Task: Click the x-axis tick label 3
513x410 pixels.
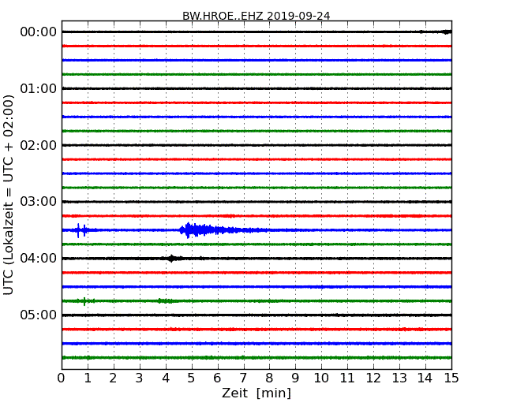Action: 140,378
